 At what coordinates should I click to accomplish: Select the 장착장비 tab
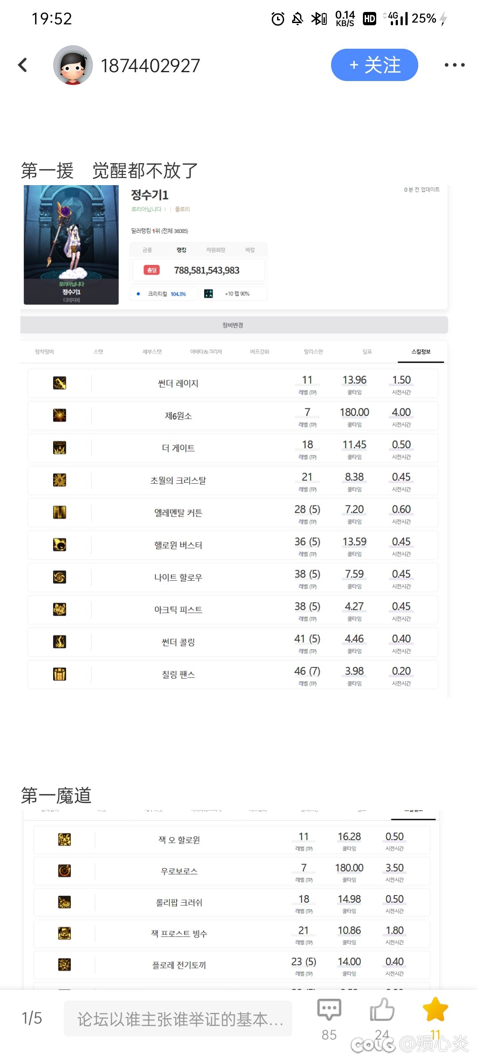pos(44,352)
